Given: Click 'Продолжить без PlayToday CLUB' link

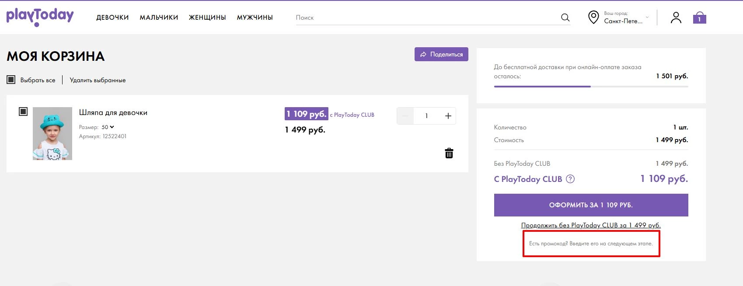Looking at the screenshot, I should (x=590, y=225).
